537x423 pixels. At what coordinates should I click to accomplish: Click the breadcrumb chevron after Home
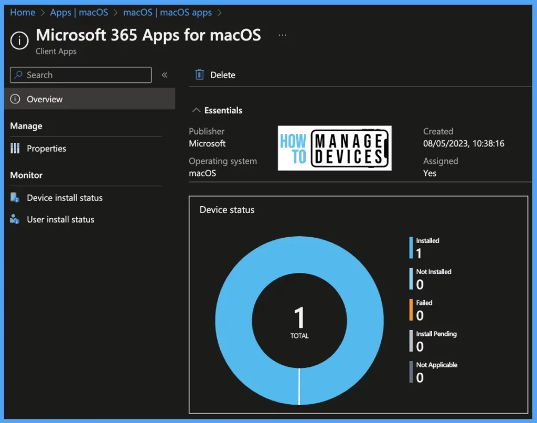click(x=43, y=13)
